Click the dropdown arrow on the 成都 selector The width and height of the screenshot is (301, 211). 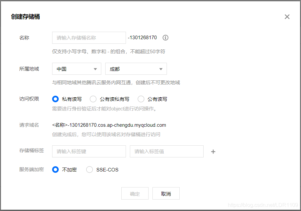tap(161, 69)
